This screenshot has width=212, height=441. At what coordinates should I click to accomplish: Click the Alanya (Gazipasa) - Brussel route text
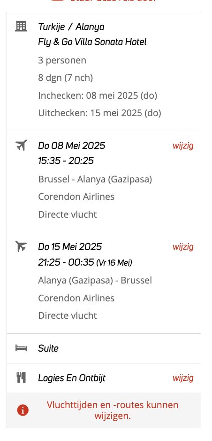[x=95, y=280]
